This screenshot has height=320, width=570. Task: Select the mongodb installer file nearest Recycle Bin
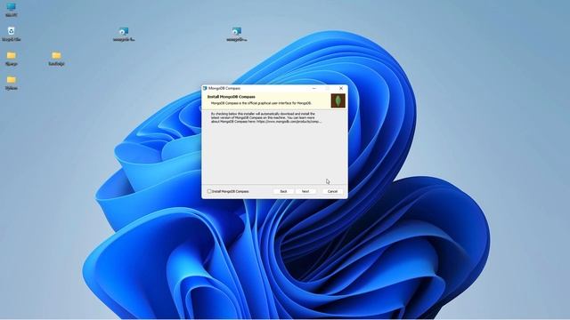[x=124, y=35]
